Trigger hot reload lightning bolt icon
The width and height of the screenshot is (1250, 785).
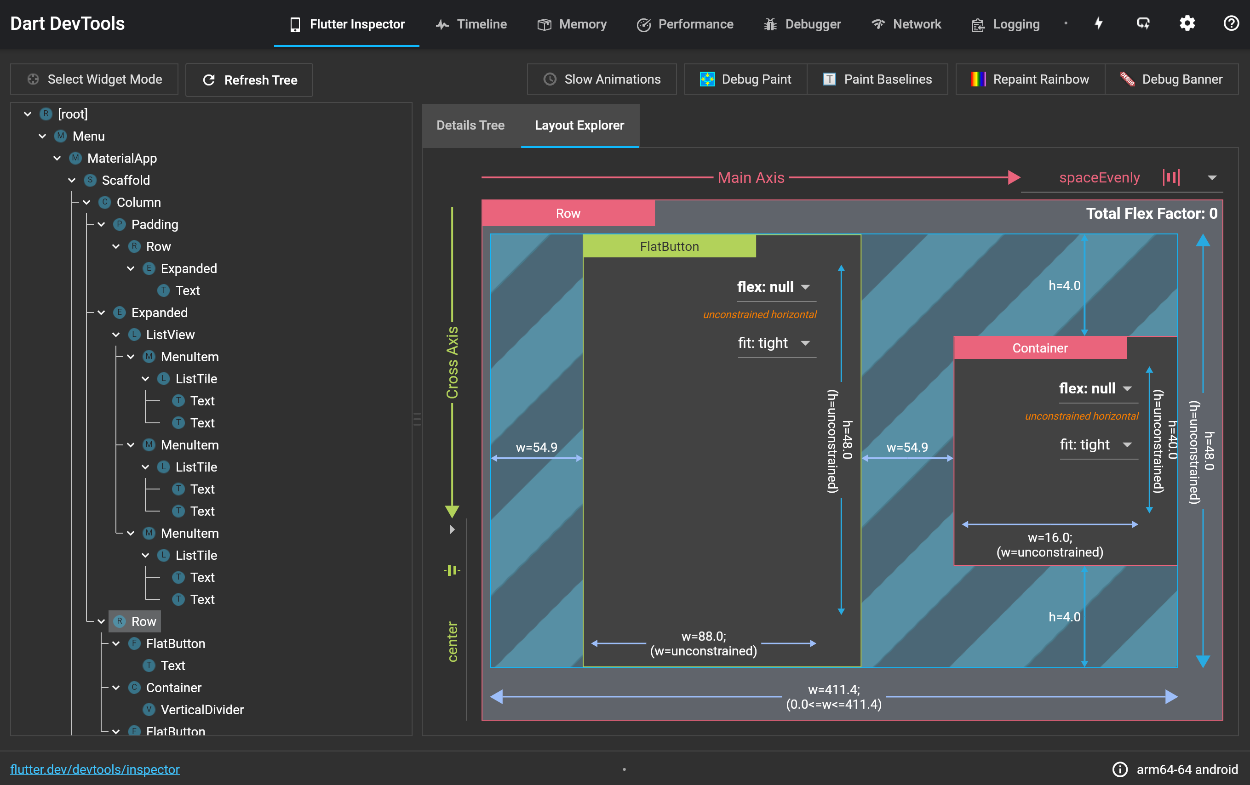tap(1099, 23)
